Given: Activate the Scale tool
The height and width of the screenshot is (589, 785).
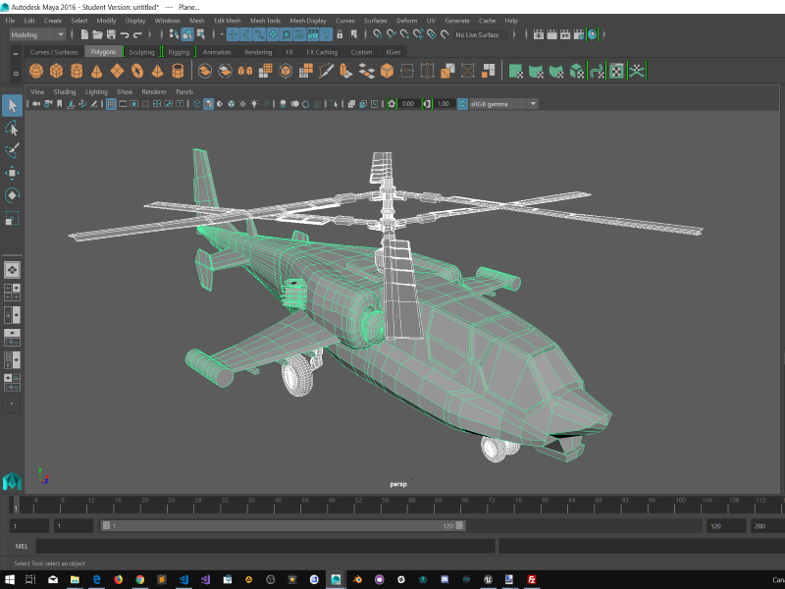Looking at the screenshot, I should [x=12, y=218].
